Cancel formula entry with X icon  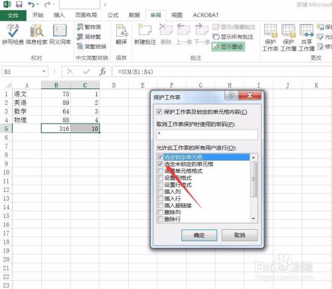point(70,72)
